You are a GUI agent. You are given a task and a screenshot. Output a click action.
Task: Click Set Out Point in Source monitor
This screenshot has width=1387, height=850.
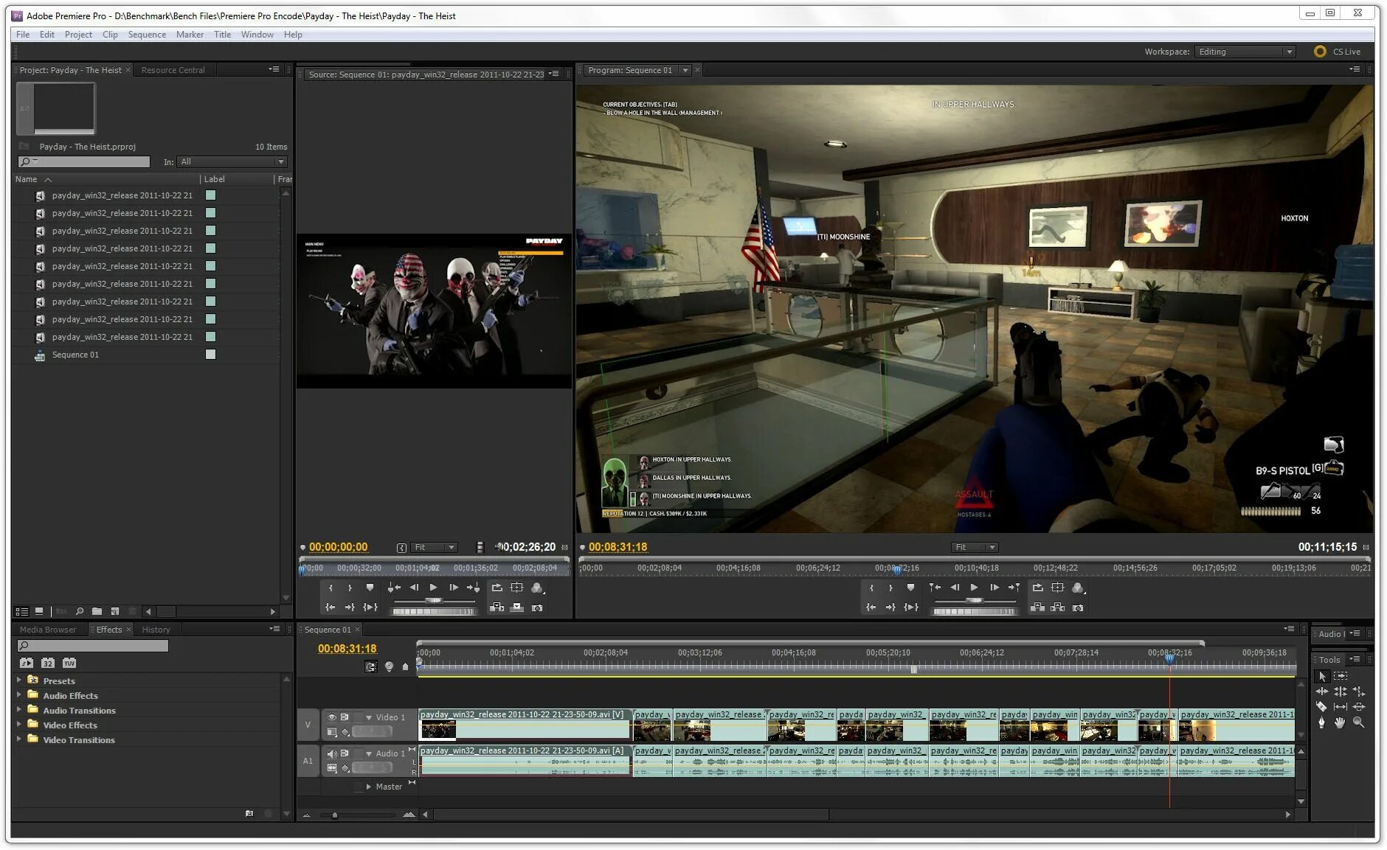pyautogui.click(x=350, y=588)
